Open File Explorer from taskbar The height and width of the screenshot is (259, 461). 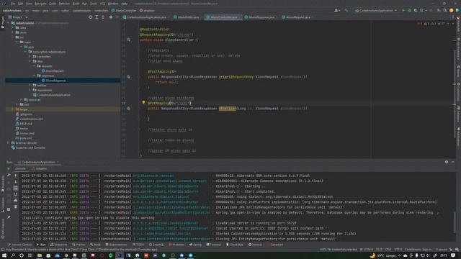pos(40,255)
